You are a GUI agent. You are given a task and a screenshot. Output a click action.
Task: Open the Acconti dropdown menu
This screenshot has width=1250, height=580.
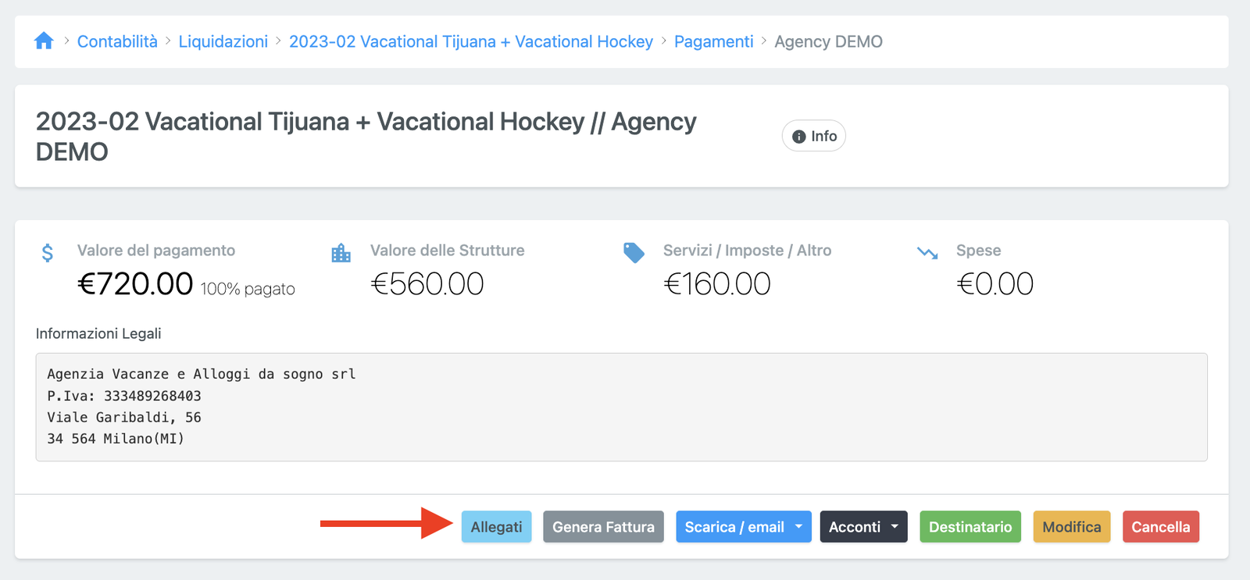tap(863, 527)
